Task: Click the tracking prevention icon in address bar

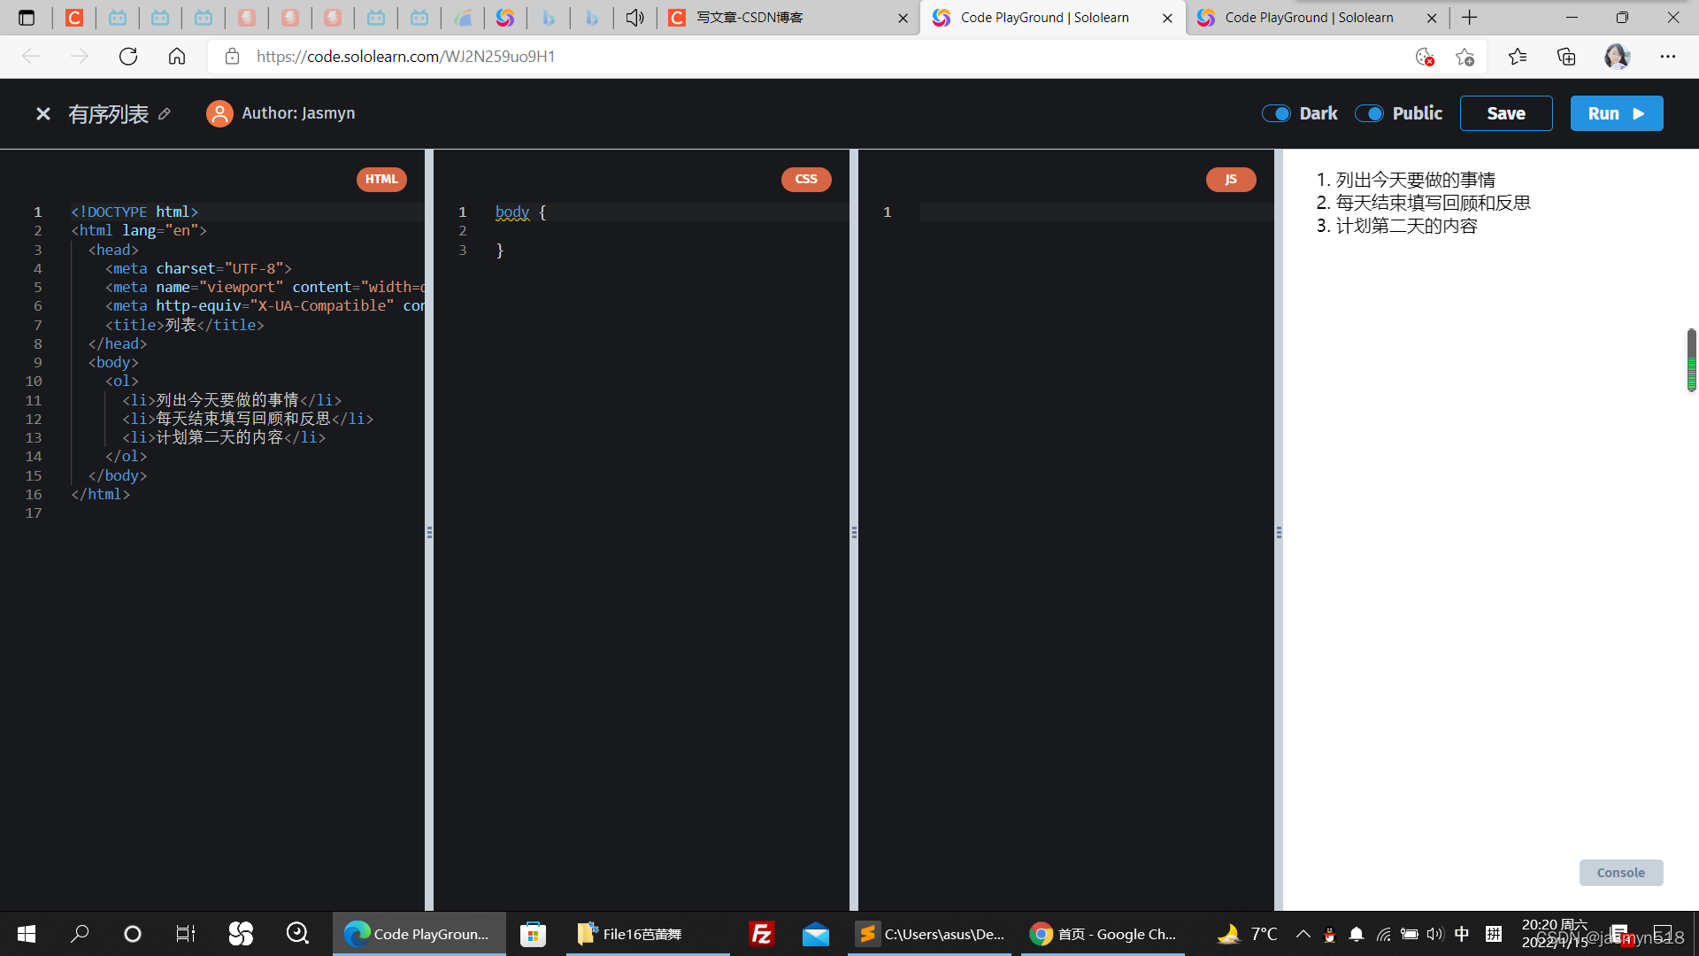Action: (x=1424, y=57)
